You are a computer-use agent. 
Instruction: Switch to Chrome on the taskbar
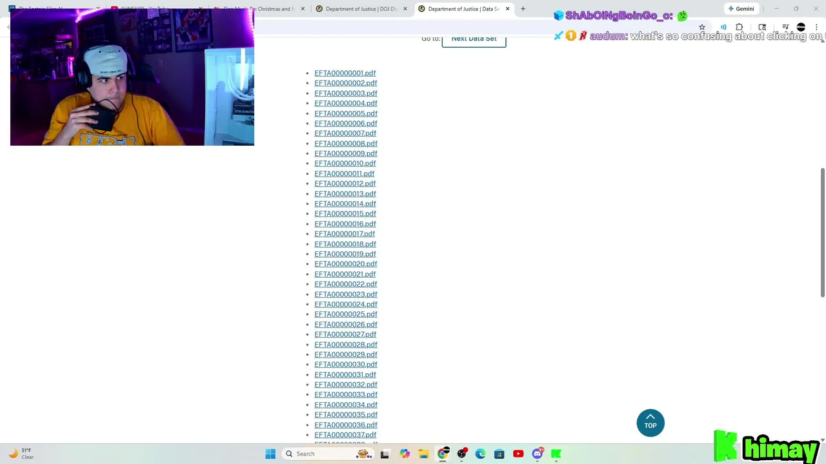point(443,454)
